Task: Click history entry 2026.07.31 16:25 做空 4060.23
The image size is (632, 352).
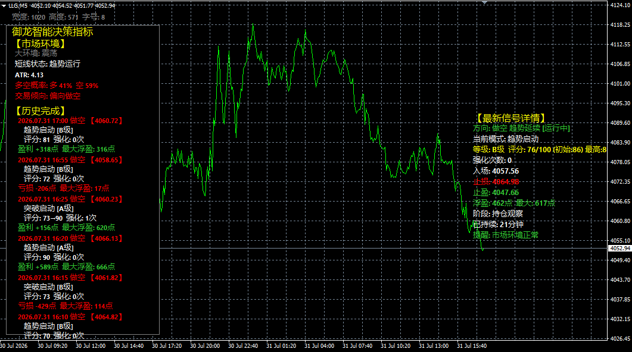Action: tap(70, 199)
